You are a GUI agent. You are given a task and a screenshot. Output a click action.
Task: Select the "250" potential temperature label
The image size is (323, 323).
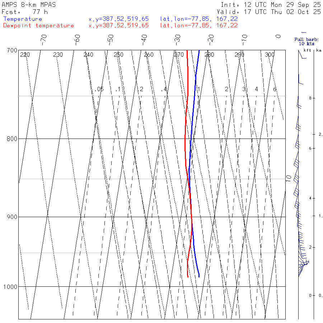point(119,55)
